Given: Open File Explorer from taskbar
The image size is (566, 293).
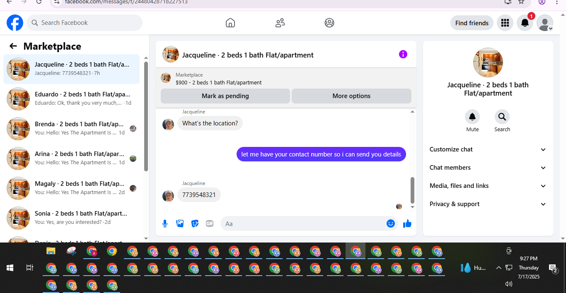Looking at the screenshot, I should coord(51,251).
